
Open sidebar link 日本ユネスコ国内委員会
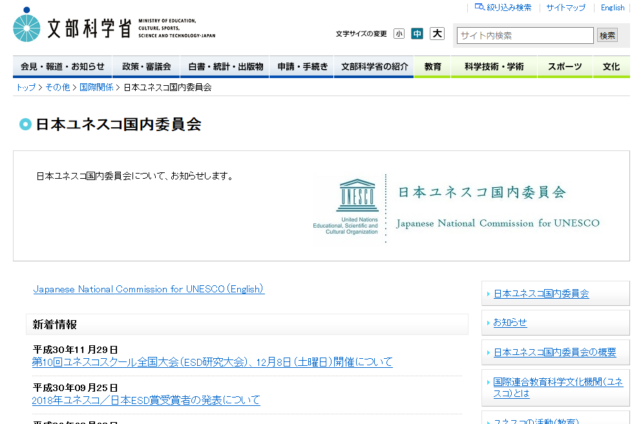[x=542, y=294]
